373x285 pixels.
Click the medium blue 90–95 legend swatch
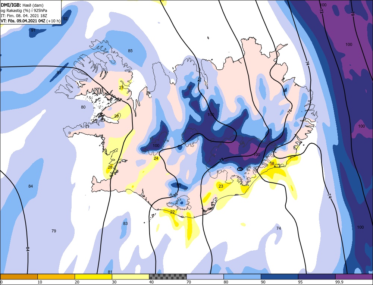click(279, 277)
